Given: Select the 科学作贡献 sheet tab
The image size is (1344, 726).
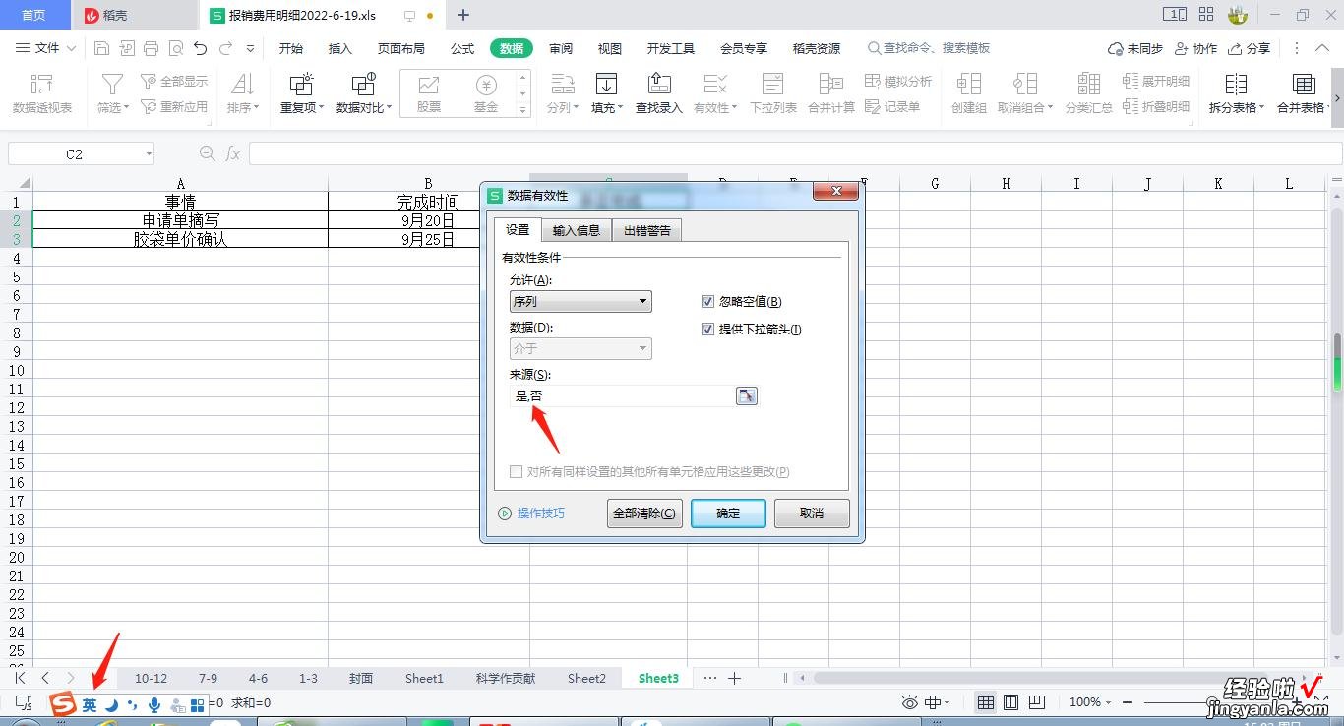Looking at the screenshot, I should coord(506,678).
